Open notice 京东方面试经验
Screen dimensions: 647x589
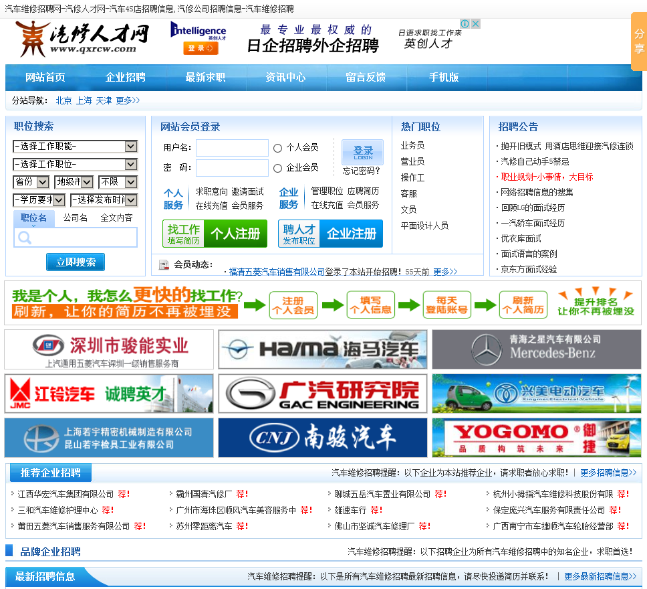tap(529, 270)
